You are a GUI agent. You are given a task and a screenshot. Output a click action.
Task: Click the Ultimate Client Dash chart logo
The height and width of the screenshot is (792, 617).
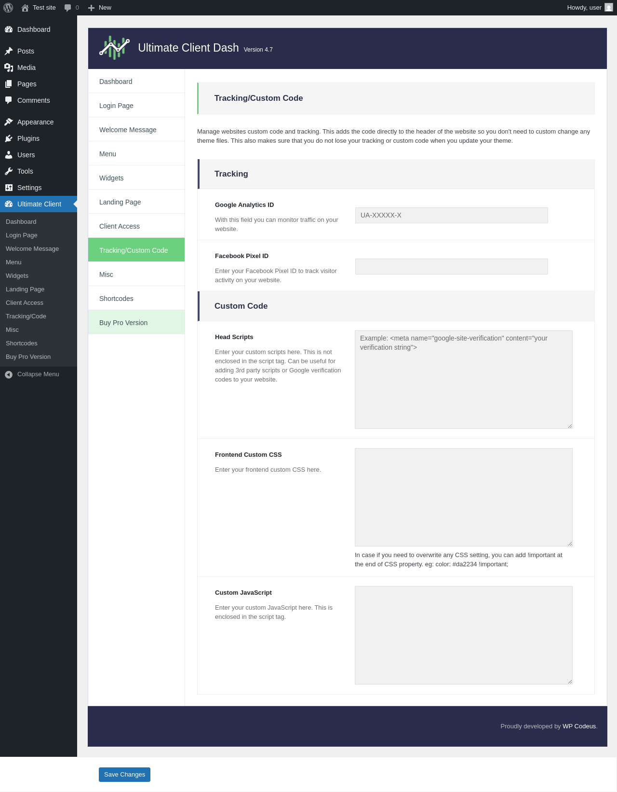point(114,48)
